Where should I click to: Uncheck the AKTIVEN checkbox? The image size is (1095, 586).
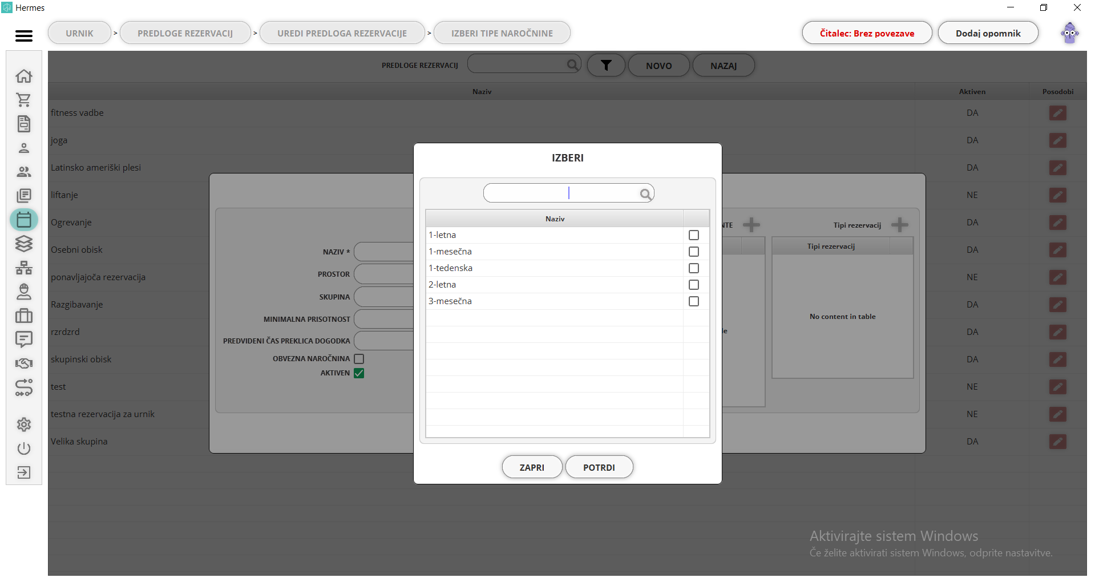[359, 373]
